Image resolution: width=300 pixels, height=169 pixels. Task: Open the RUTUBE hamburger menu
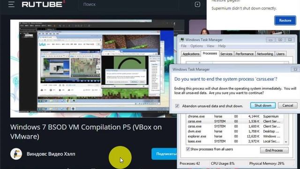point(11,4)
